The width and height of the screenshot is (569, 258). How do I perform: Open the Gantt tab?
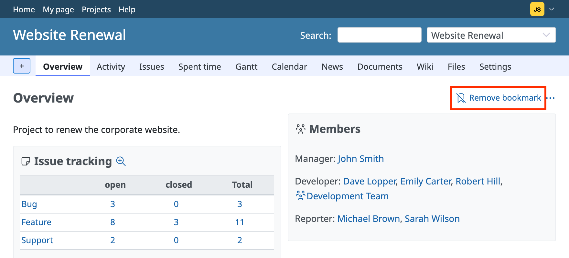point(246,66)
